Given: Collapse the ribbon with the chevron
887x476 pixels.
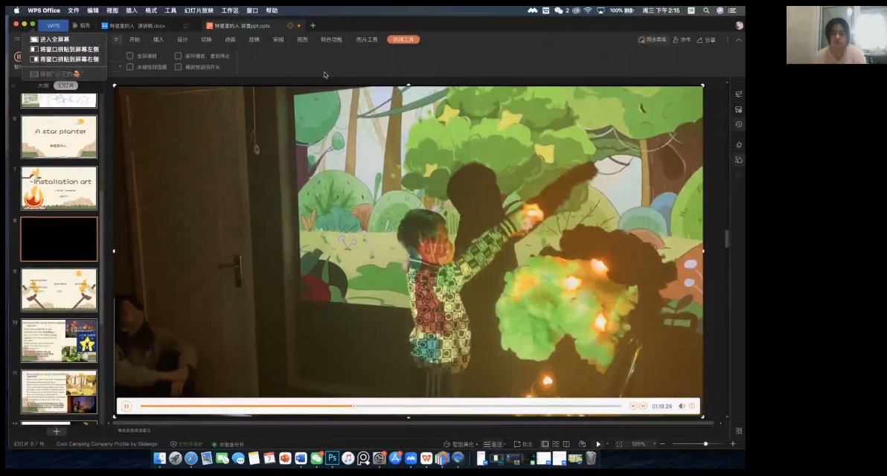Looking at the screenshot, I should 739,39.
